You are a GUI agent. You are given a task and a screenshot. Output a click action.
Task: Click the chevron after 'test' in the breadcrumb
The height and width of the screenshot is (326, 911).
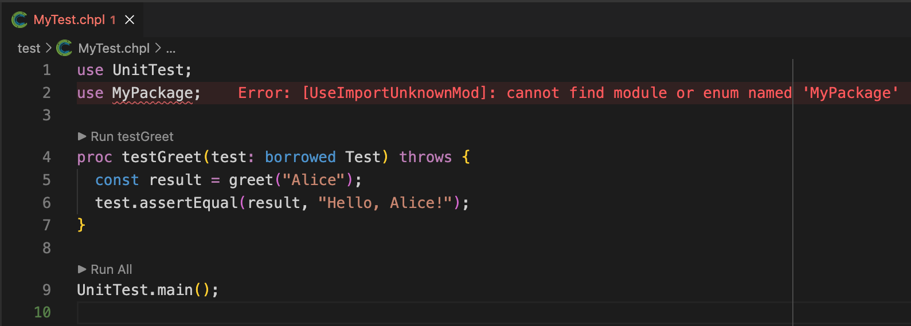point(48,48)
